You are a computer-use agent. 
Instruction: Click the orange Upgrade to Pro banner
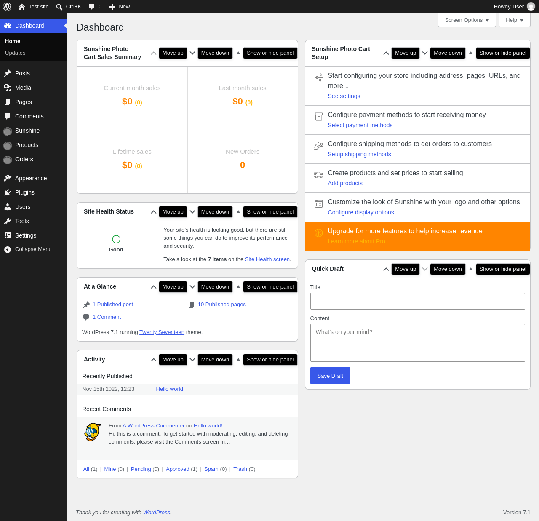point(418,236)
